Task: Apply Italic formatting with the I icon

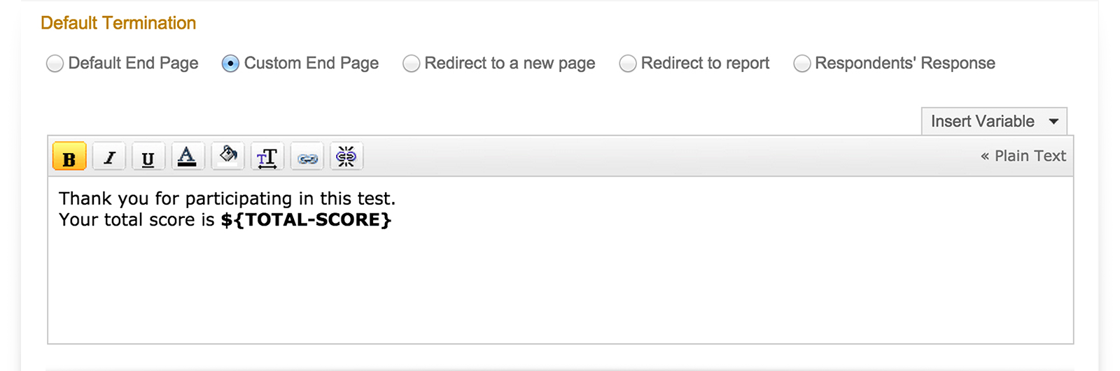Action: tap(109, 157)
